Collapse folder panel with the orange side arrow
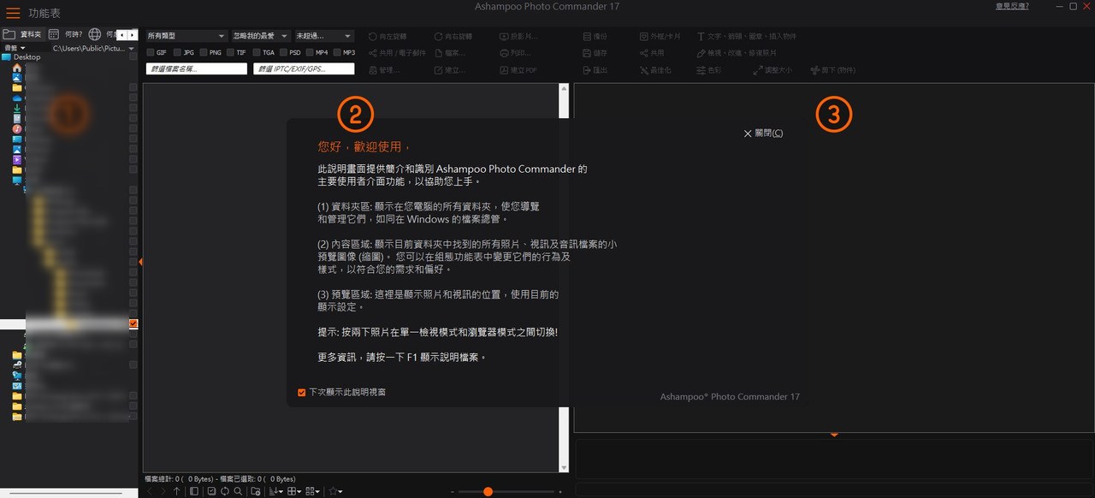The height and width of the screenshot is (498, 1095). 140,261
